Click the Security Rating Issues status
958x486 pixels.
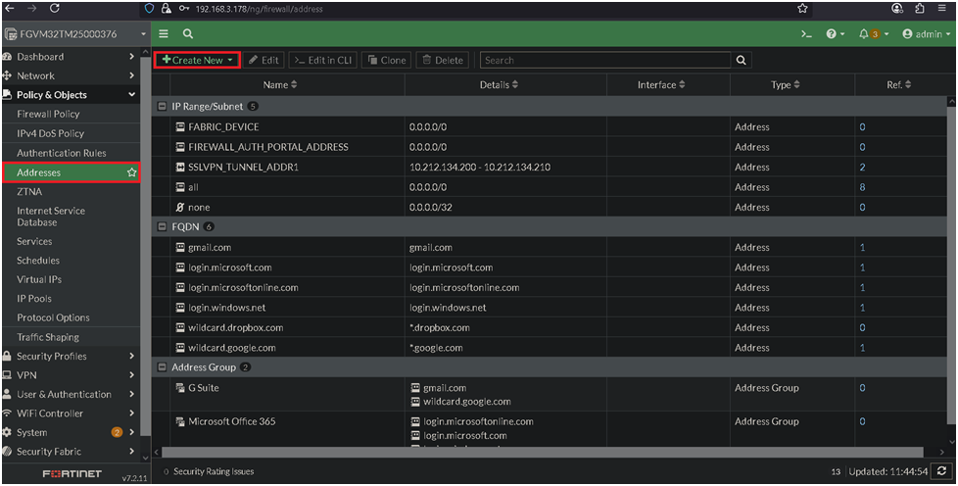pos(209,471)
